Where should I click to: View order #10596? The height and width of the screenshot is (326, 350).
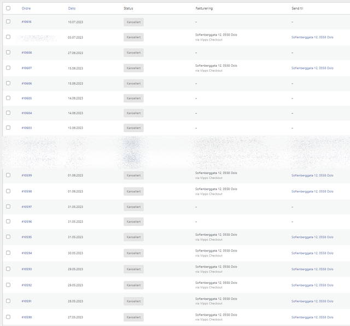coord(27,222)
